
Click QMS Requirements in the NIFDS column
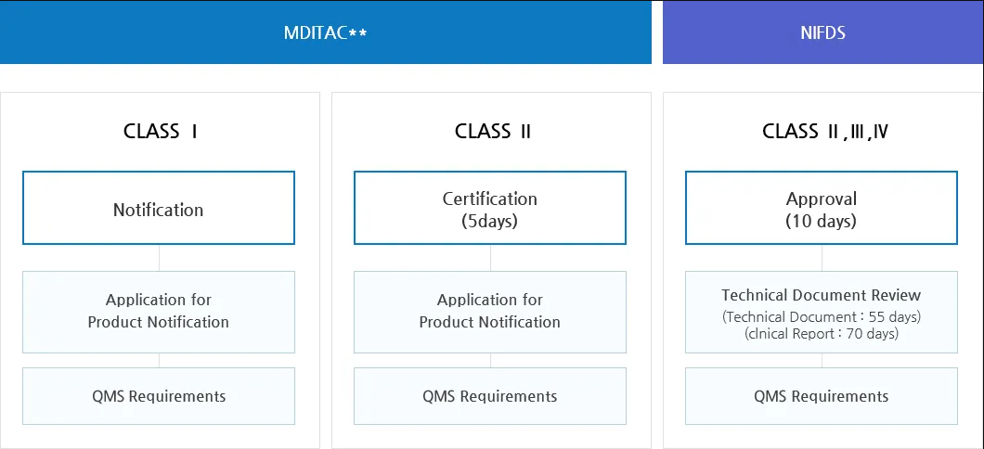click(x=821, y=396)
